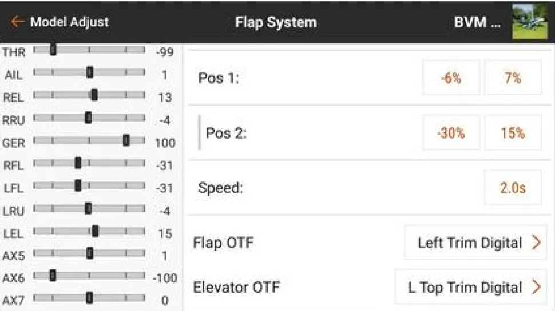Open Flap OTF Left Trim Digital selector

pyautogui.click(x=475, y=243)
